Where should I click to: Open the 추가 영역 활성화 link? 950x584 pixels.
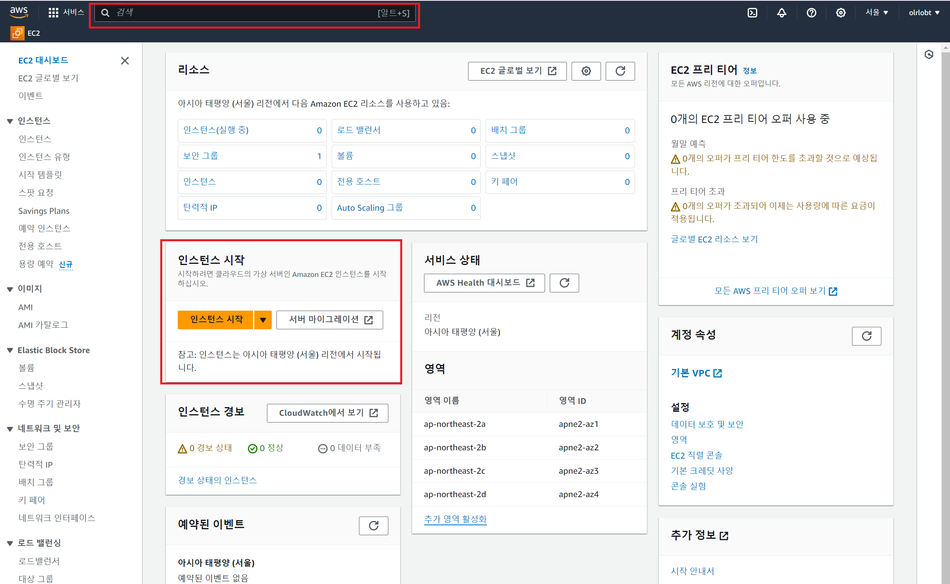[x=455, y=519]
